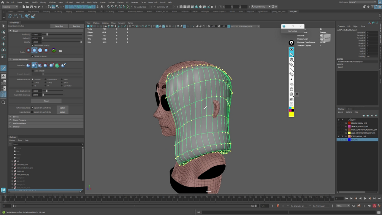Click the trash can in floating toolbar
This screenshot has width=382, height=215.
[x=292, y=89]
